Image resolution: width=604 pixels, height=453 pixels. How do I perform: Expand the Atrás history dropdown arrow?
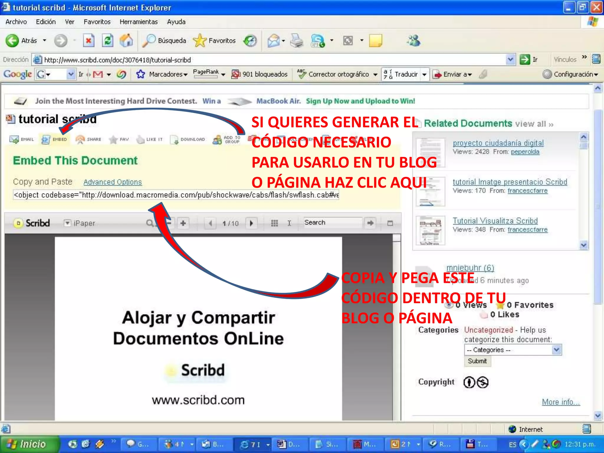point(45,40)
